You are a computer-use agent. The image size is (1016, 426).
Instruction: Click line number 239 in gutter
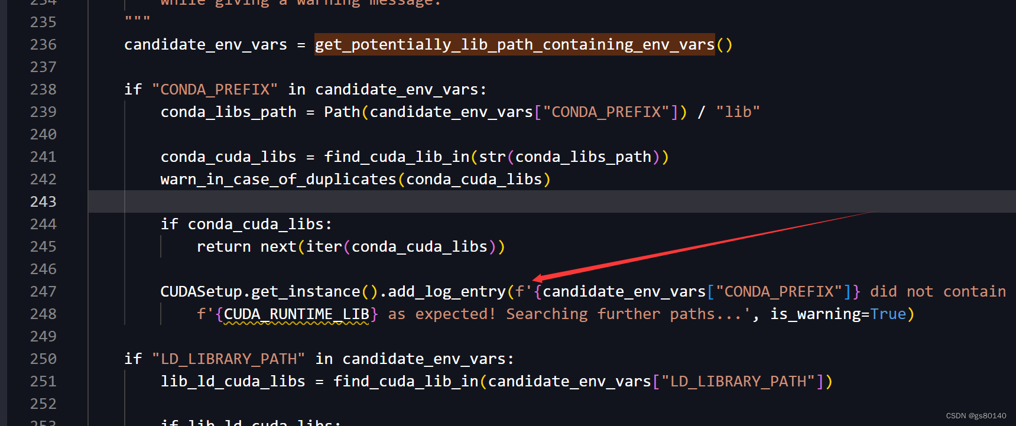(x=43, y=112)
